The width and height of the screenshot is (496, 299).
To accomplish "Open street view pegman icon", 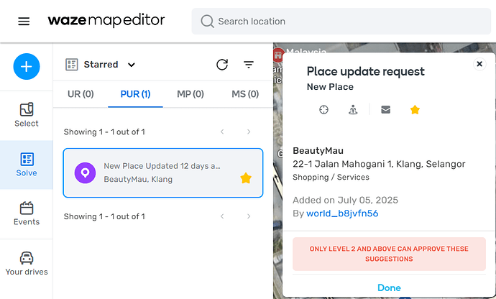I will (x=353, y=110).
